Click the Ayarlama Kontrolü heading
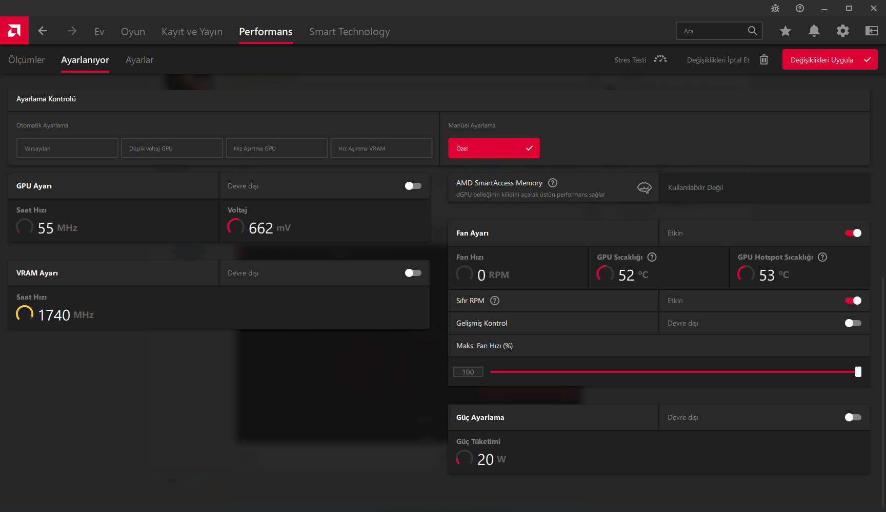This screenshot has height=512, width=886. point(46,99)
